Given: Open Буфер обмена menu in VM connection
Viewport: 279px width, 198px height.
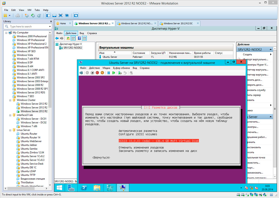Looking at the screenshot, I should tap(121, 68).
